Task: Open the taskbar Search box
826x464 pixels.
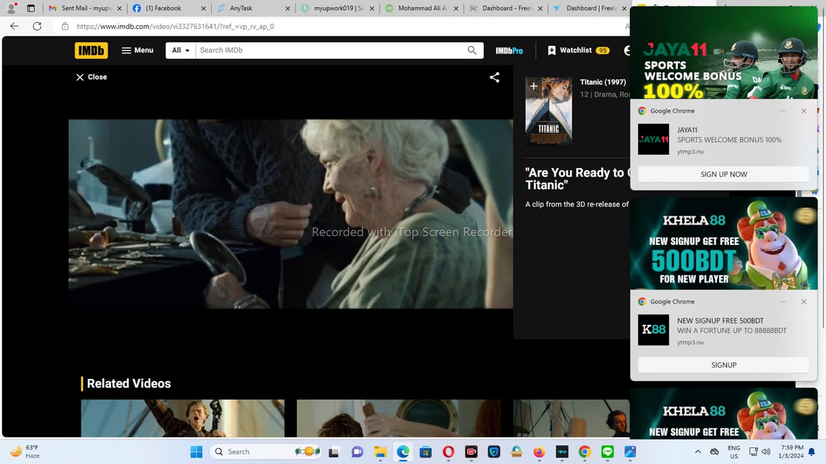Action: pos(267,452)
